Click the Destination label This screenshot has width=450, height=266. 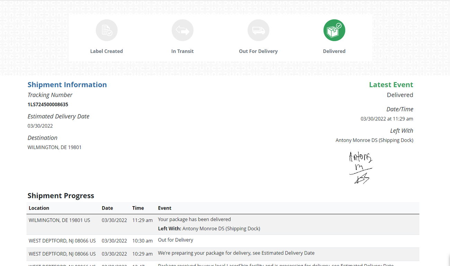43,138
